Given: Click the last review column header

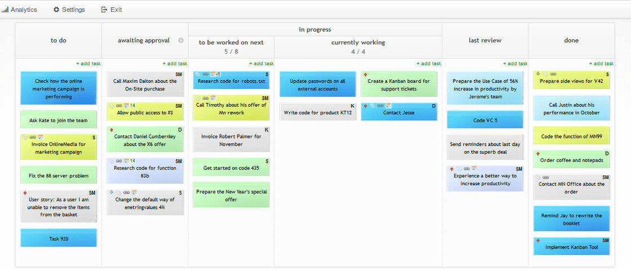Looking at the screenshot, I should (485, 40).
